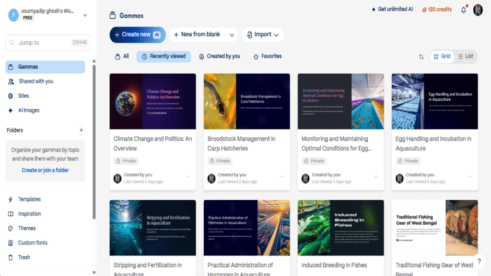Open more options for Climate Change card

188,176
